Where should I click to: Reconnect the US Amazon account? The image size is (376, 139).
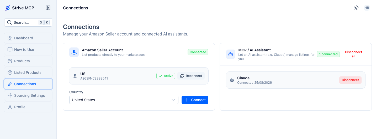coord(191,76)
